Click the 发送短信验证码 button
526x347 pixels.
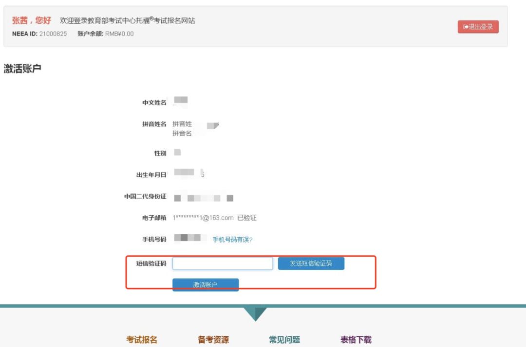[311, 263]
